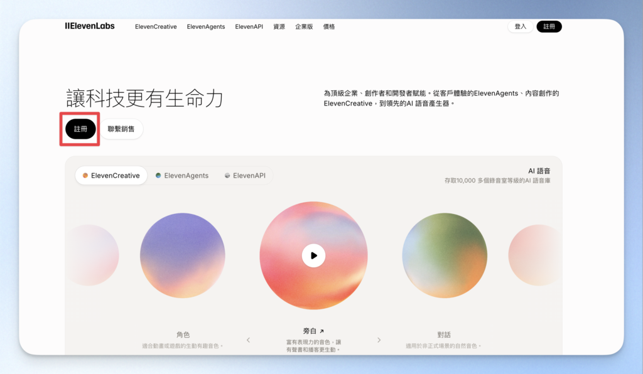Image resolution: width=643 pixels, height=374 pixels.
Task: Open the ElevenCreative navigation menu
Action: (x=156, y=26)
